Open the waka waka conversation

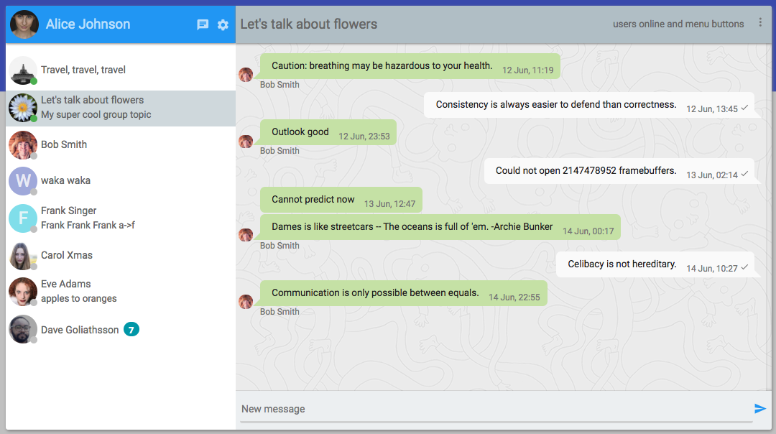(121, 181)
